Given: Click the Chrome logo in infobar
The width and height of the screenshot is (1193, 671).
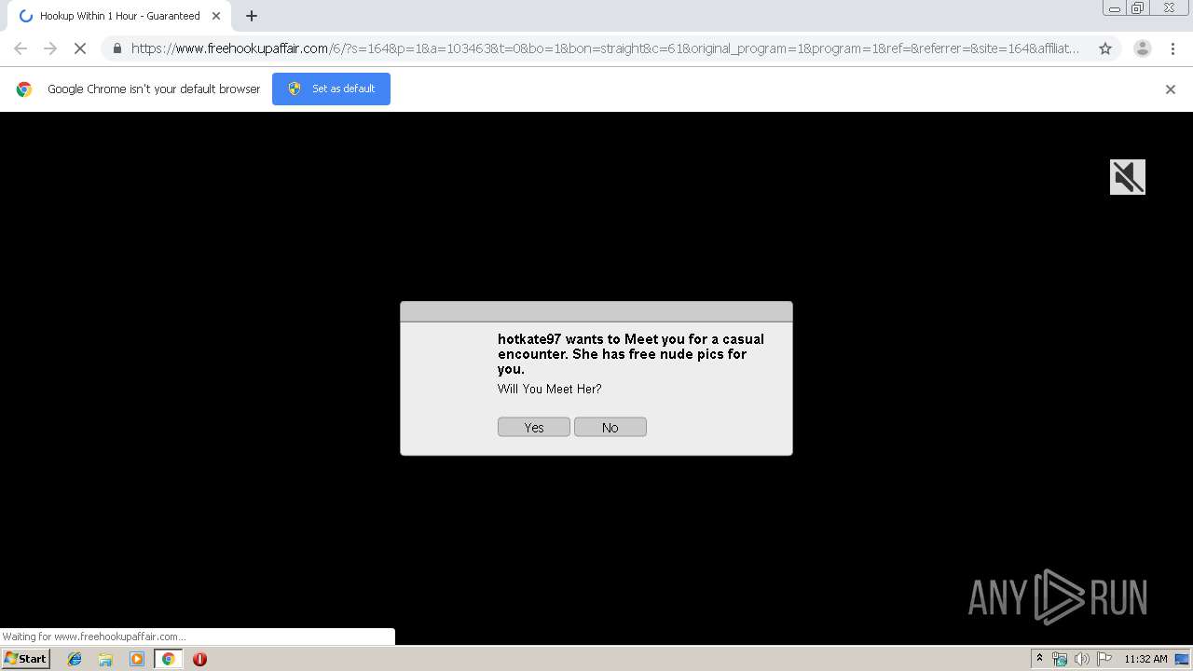Looking at the screenshot, I should point(24,89).
